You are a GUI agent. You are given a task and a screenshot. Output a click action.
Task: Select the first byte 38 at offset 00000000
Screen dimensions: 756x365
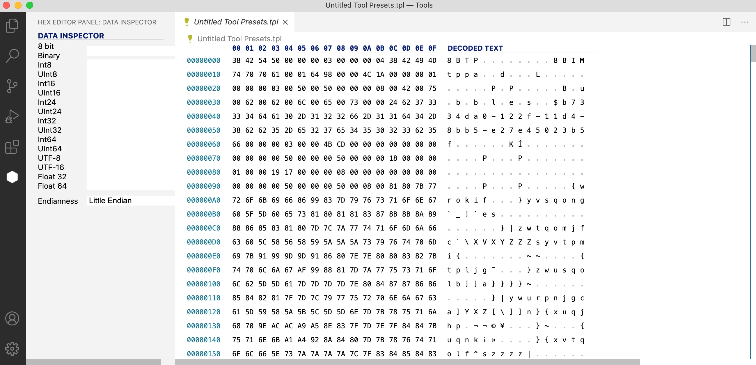click(236, 61)
